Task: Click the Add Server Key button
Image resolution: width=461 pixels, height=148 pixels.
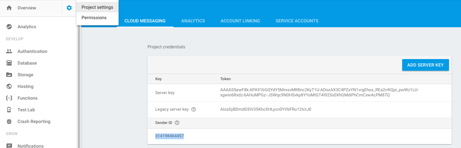Action: (x=426, y=65)
